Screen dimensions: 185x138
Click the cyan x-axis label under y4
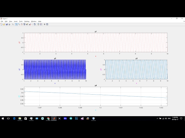click(96, 110)
